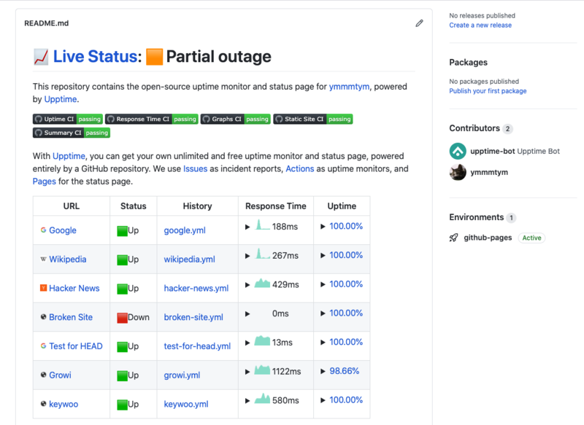Expand Google uptime details triangle

pyautogui.click(x=323, y=227)
